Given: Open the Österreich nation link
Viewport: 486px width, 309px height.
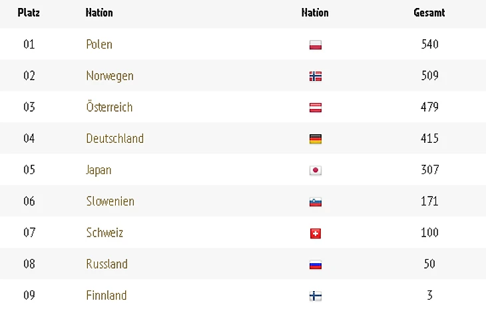Looking at the screenshot, I should pyautogui.click(x=109, y=107).
